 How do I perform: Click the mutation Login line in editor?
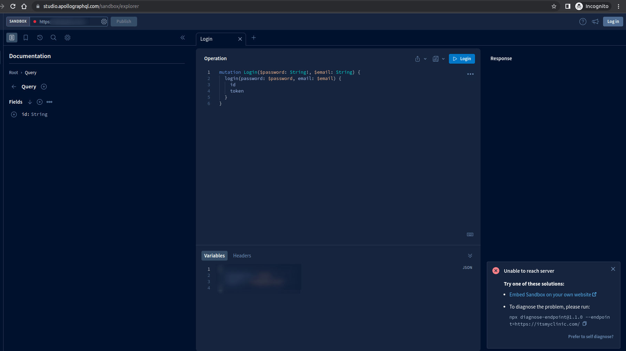[290, 72]
